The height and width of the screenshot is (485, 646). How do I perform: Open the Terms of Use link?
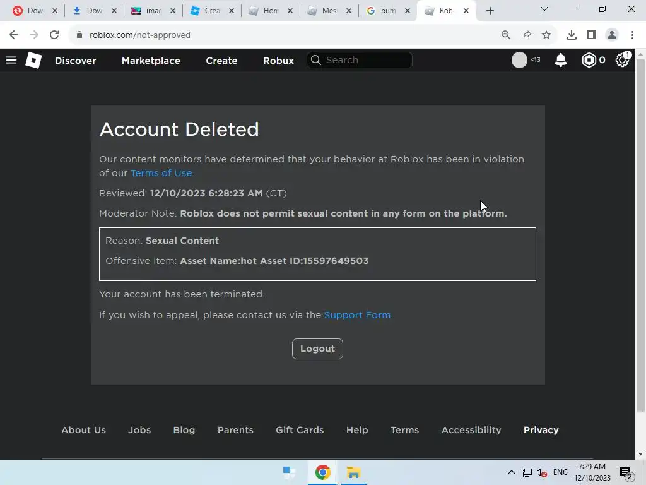click(161, 173)
